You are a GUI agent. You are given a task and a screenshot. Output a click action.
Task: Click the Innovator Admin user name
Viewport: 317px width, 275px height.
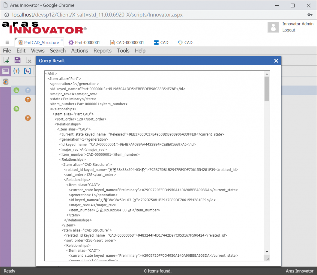tap(298, 24)
